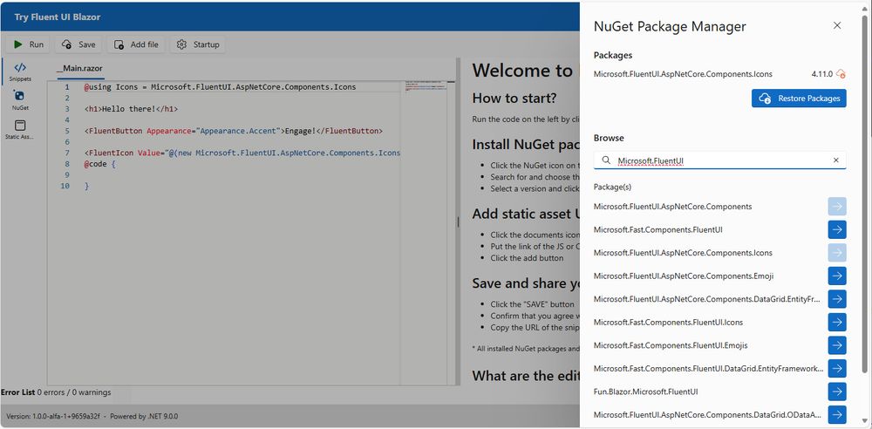Select arrow for Fun.Blazor.Microsoft.FluentUI package
872x429 pixels.
[837, 392]
